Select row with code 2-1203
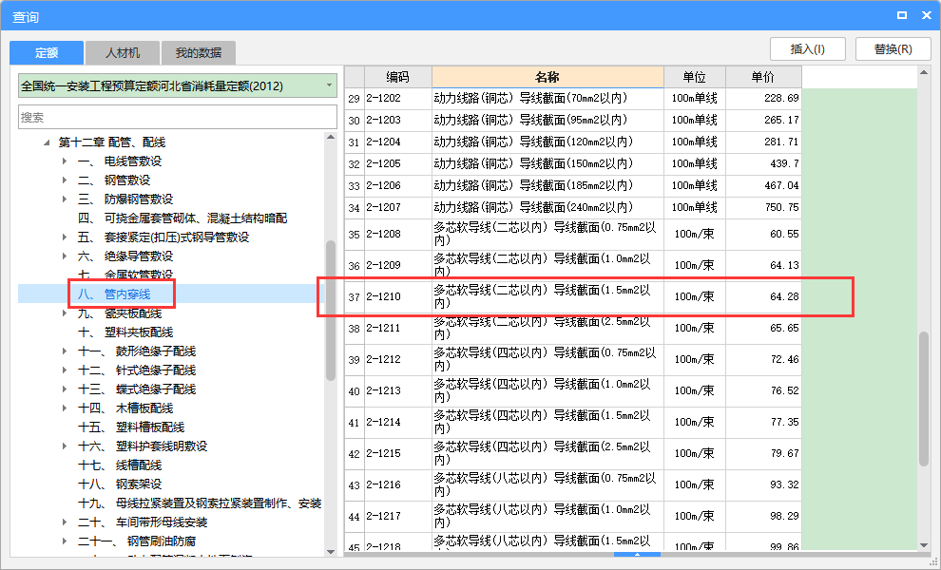The height and width of the screenshot is (570, 941). click(573, 120)
